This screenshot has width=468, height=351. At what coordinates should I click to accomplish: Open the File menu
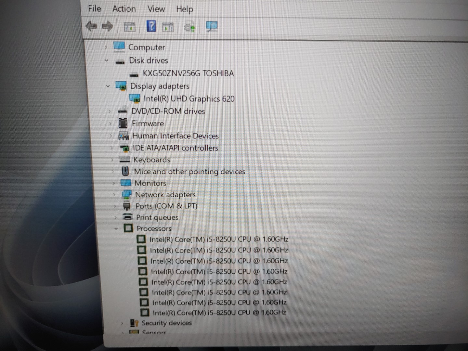[95, 8]
